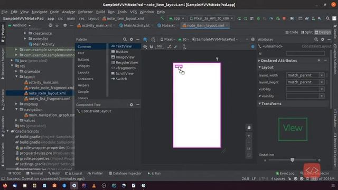Screen dimensions: 338x190
Task: Switch to Design view mode
Action: click(323, 32)
